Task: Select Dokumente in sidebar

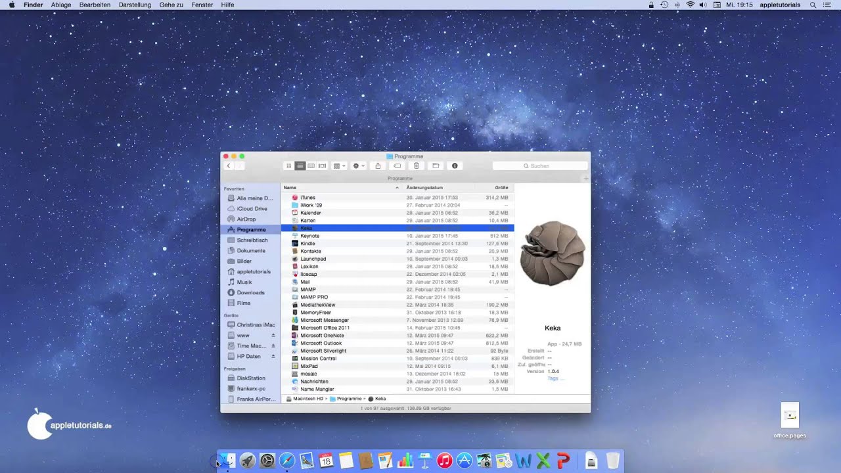Action: click(250, 251)
